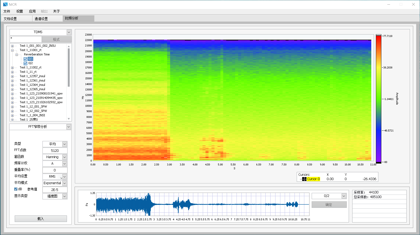Click the 载入 load button
The image size is (420, 235).
[x=41, y=219]
